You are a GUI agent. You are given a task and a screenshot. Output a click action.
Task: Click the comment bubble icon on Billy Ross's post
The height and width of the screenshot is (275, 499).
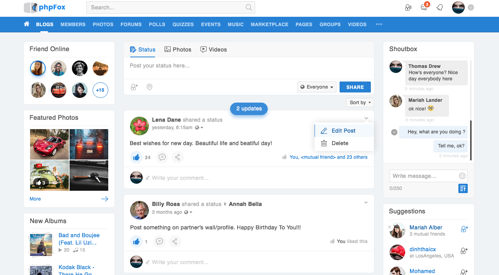point(159,241)
